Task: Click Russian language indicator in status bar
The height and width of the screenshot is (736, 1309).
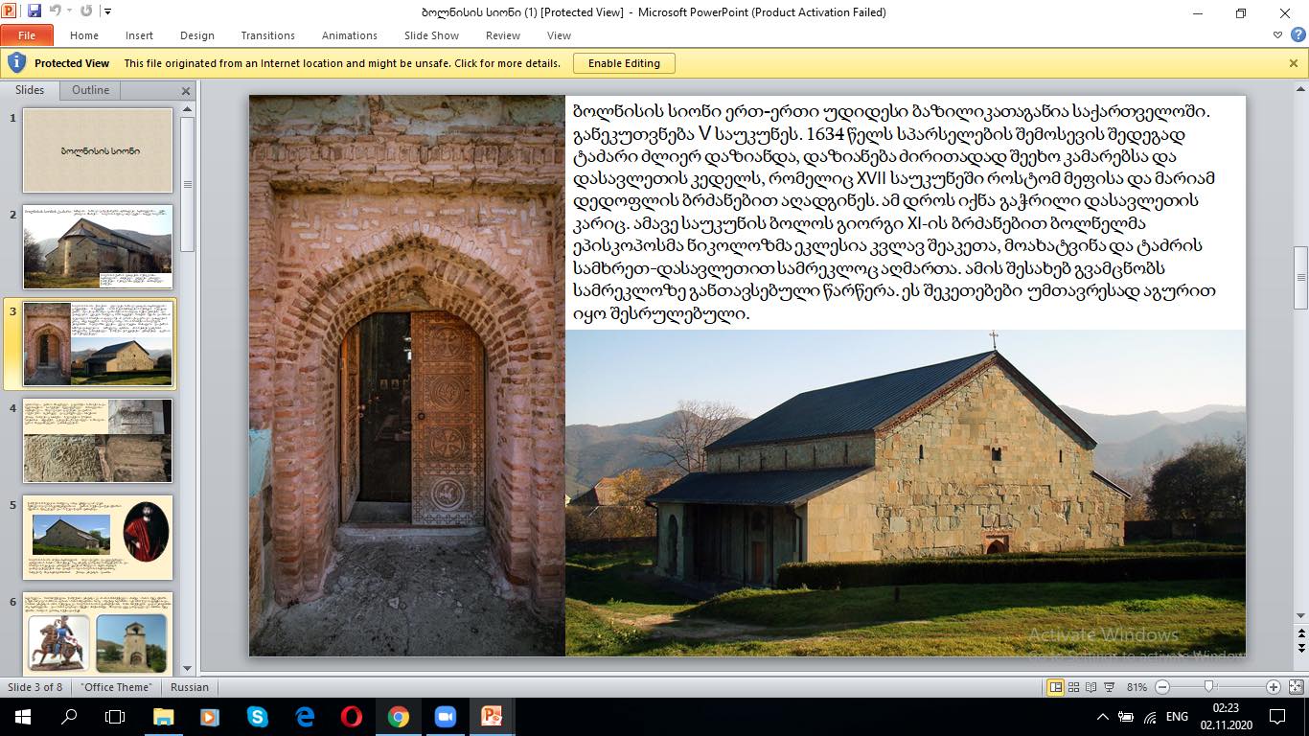Action: click(190, 687)
